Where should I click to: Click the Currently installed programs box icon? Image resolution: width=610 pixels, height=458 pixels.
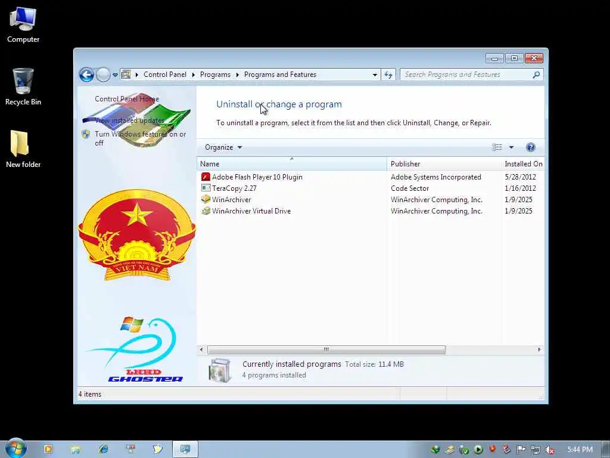[x=220, y=370]
